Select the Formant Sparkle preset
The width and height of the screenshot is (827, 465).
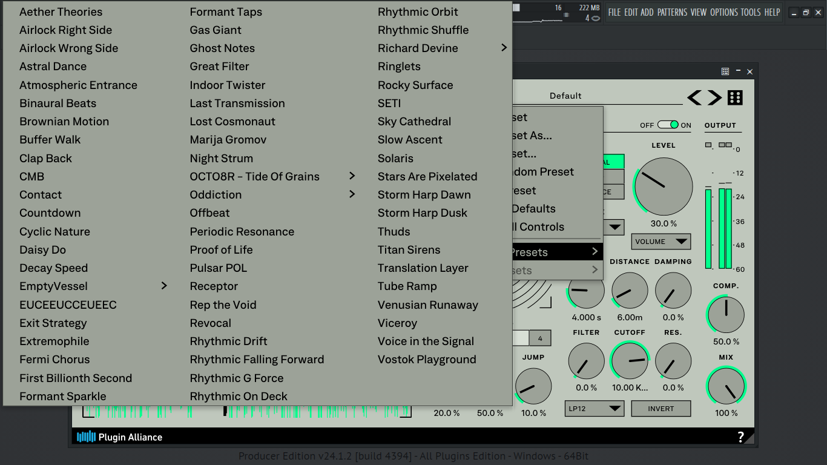(62, 396)
